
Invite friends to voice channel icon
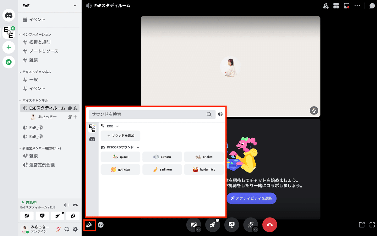325,6
